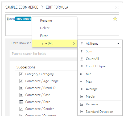Click the Commerce / Cost numeric type icon
This screenshot has height=116, width=124.
click(x=21, y=95)
